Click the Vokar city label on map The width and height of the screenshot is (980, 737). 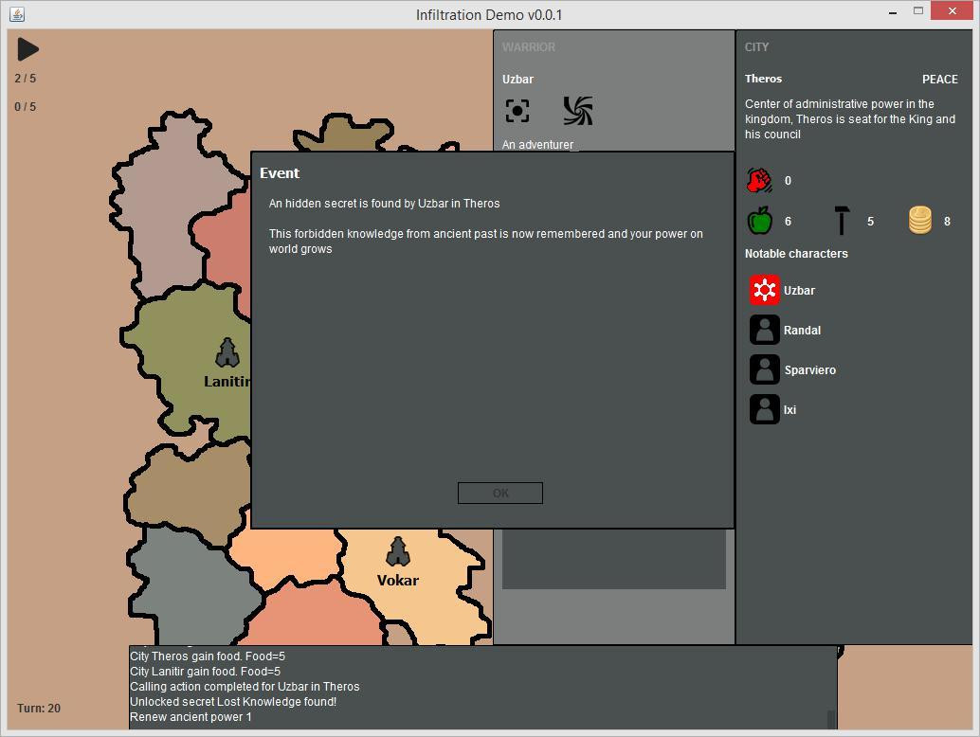(398, 581)
